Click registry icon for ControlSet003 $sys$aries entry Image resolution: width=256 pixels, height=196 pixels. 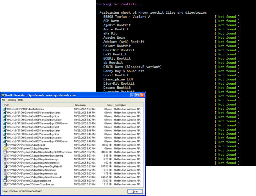click(x=5, y=131)
